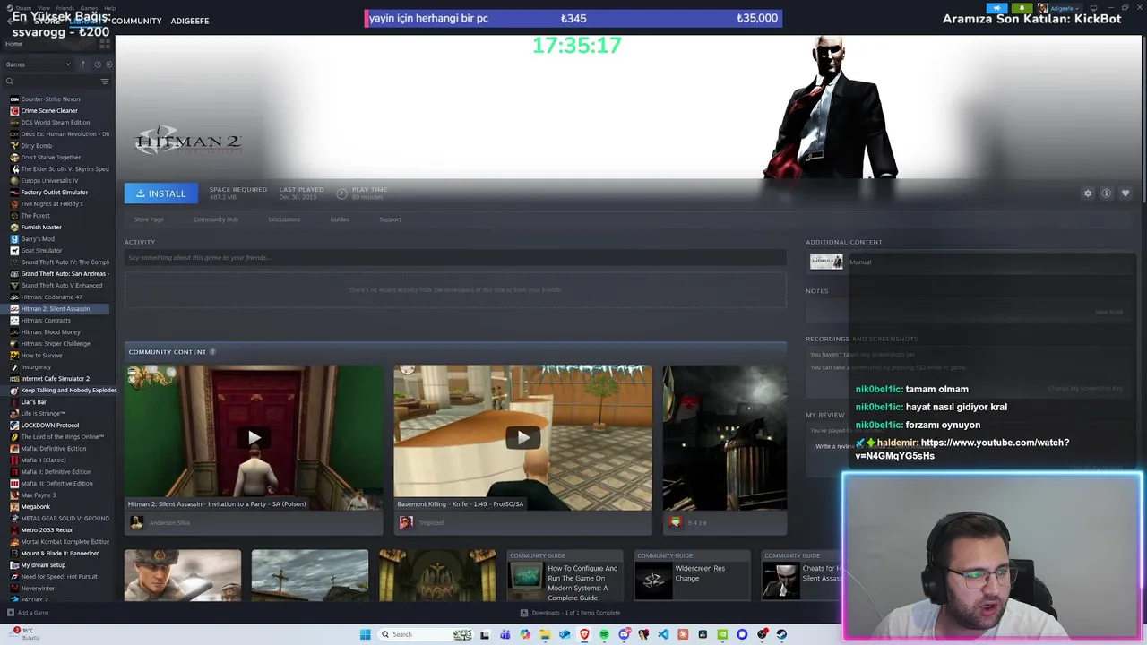Click the 'Say something about this game' field
Image resolution: width=1147 pixels, height=645 pixels.
(x=455, y=258)
